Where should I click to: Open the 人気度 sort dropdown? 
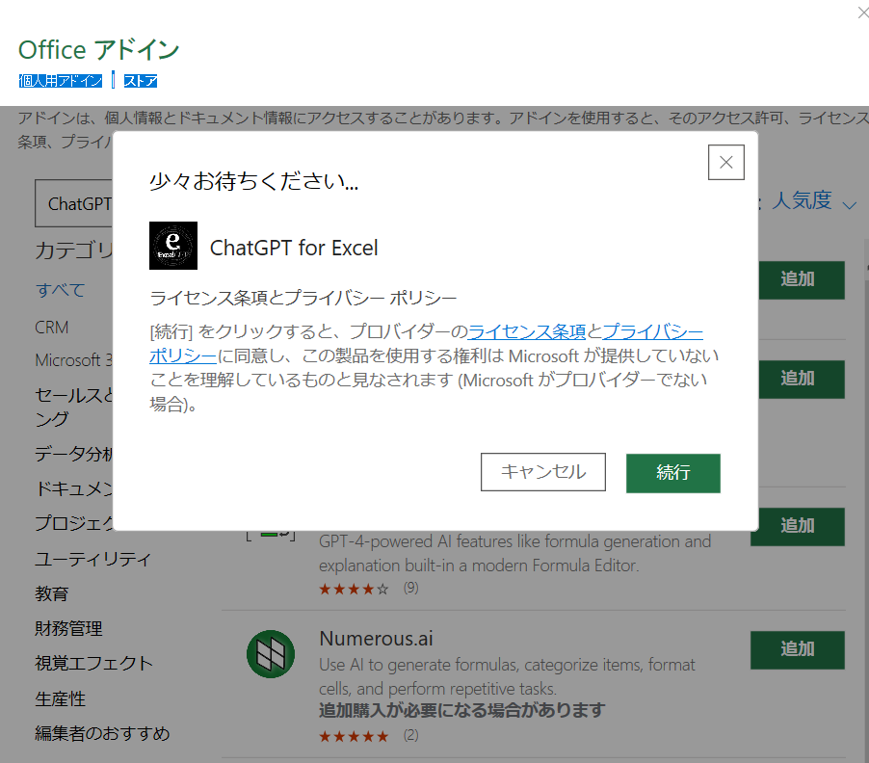coord(813,200)
